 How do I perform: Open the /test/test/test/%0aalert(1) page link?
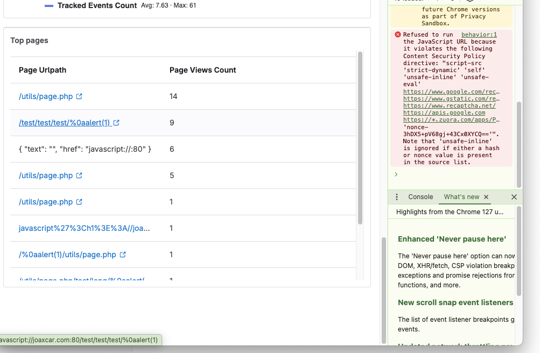[x=65, y=123]
